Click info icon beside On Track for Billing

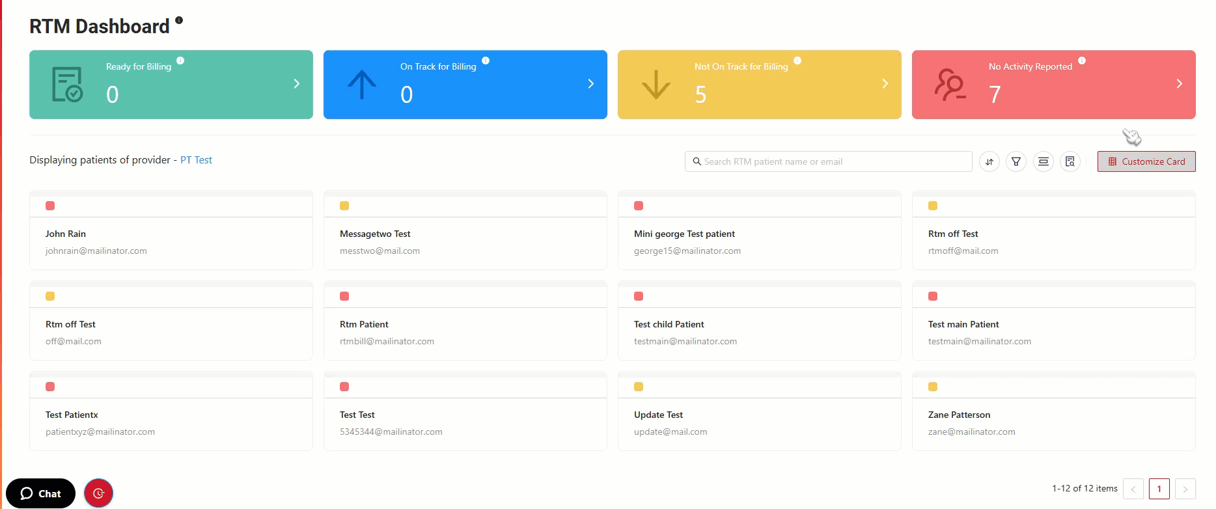point(485,61)
